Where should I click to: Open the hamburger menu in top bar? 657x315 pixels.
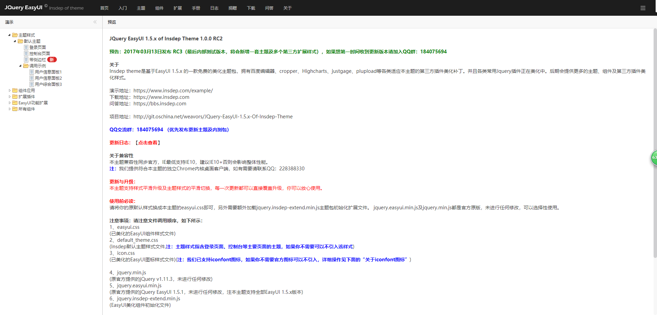(643, 8)
